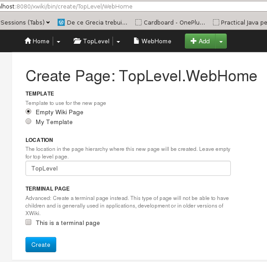Click the blue Create button
Viewport: 267px width, 262px height.
pos(41,245)
